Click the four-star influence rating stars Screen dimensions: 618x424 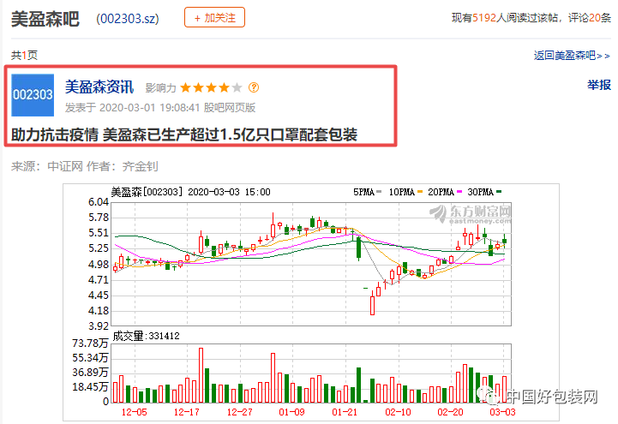pyautogui.click(x=211, y=87)
